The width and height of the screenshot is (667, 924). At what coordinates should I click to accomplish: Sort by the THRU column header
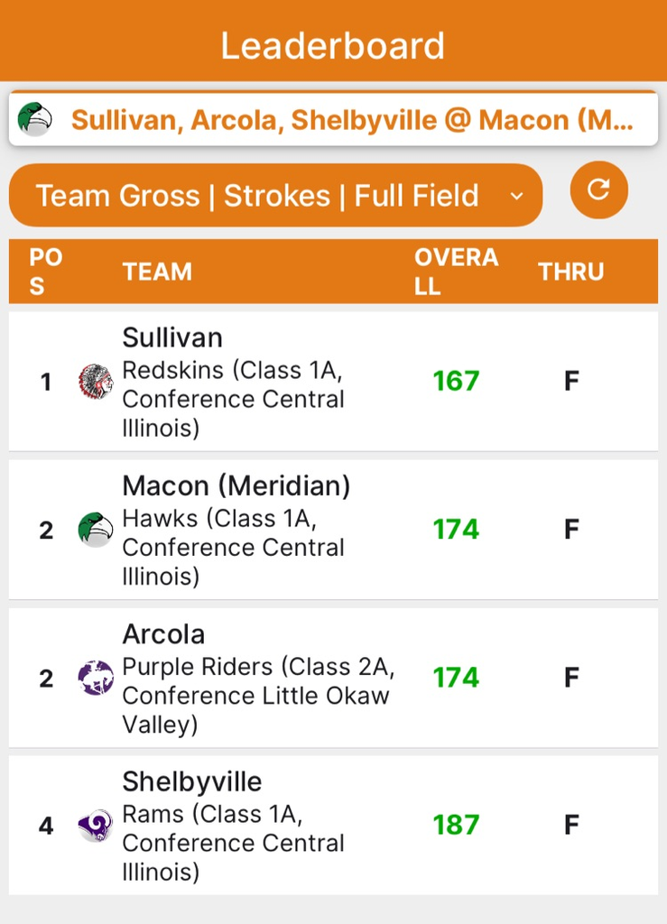click(571, 272)
